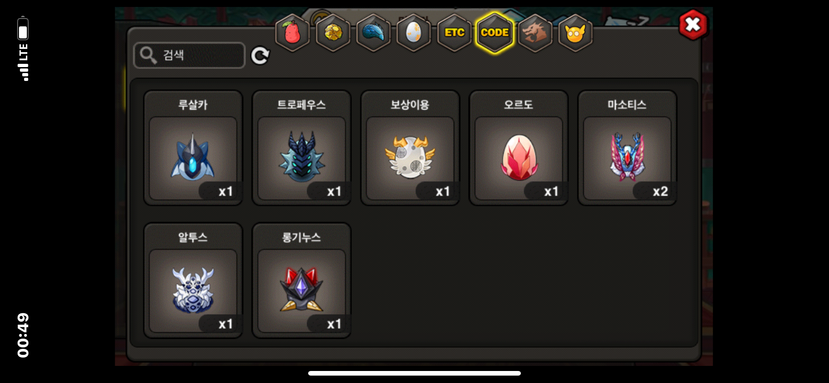Click the refresh arrow beside search
The image size is (829, 383).
(260, 56)
